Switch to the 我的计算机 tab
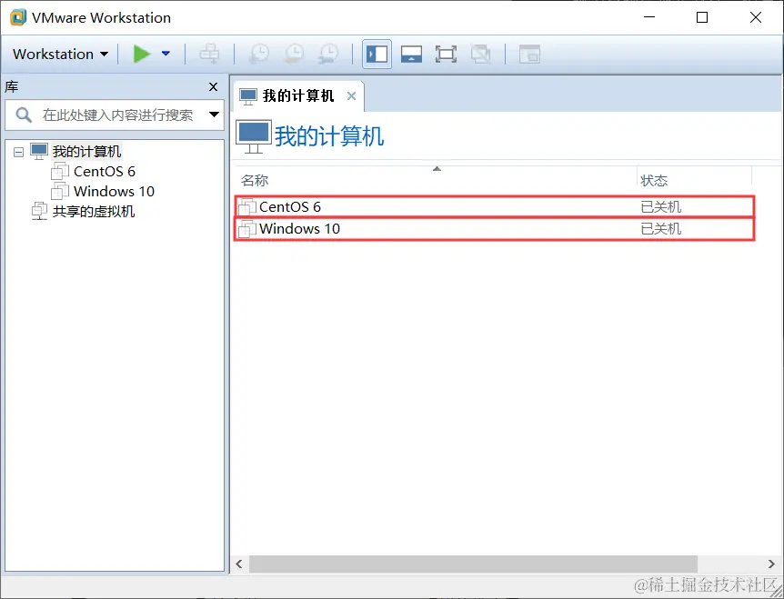The image size is (784, 599). point(298,96)
